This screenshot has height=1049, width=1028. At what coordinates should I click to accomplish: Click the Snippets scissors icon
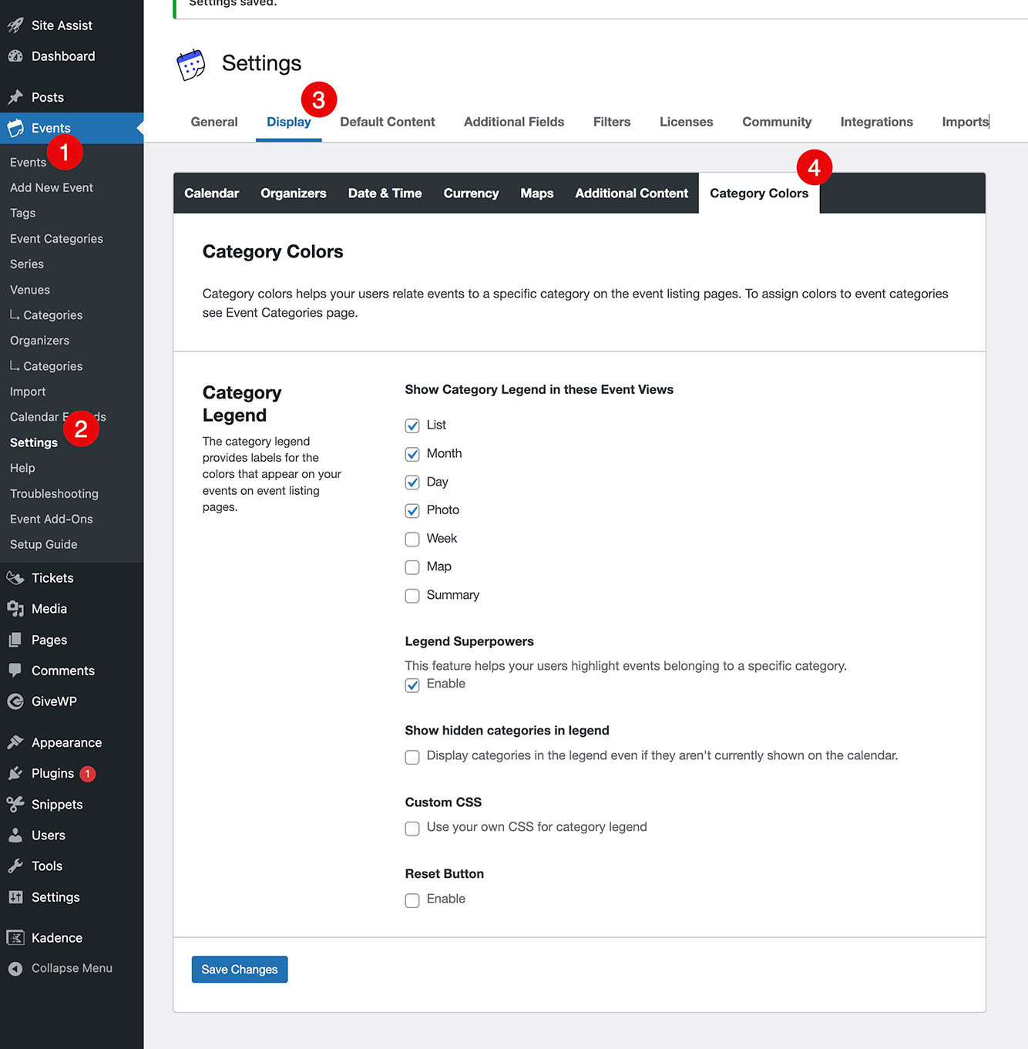tap(15, 804)
